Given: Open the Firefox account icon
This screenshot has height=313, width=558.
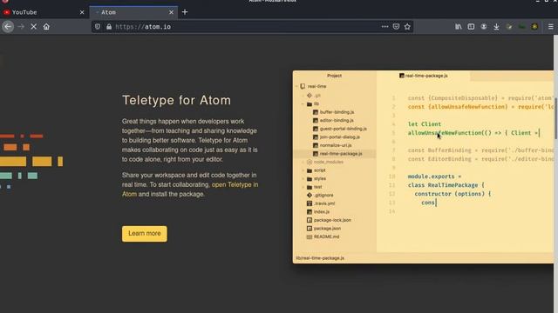Looking at the screenshot, I should point(484,27).
